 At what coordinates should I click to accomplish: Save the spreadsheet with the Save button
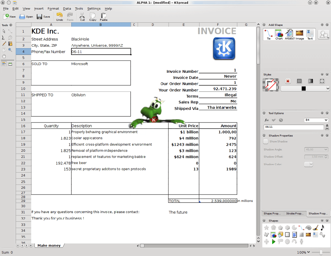(x=44, y=17)
